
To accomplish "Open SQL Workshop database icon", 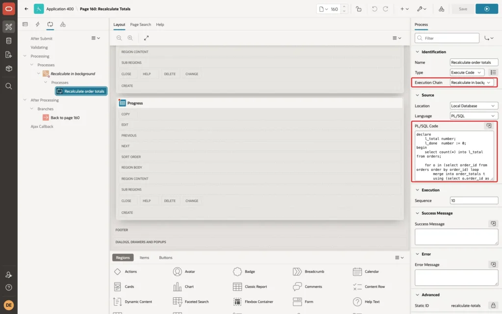I will (9, 41).
